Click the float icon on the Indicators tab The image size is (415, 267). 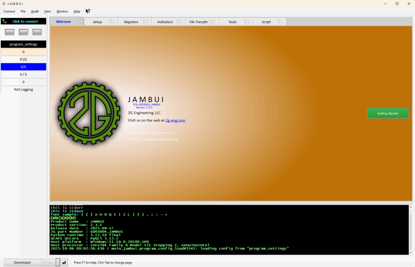[180, 22]
